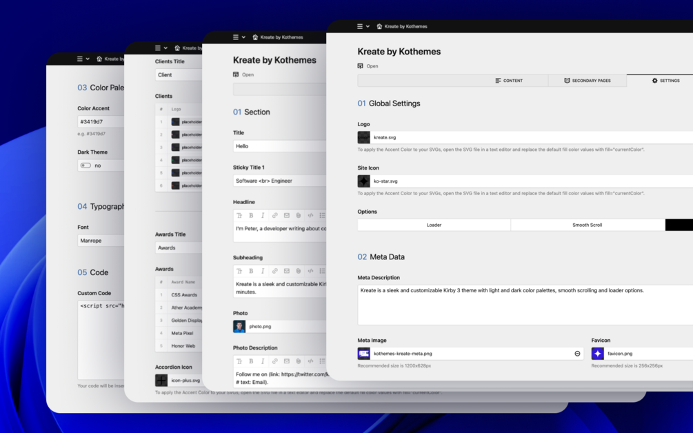Open the hamburger menu in the Section window

[x=236, y=37]
